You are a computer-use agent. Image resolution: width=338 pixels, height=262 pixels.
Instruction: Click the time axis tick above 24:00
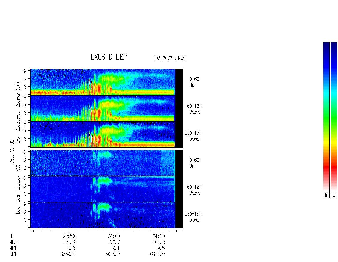pos(114,231)
